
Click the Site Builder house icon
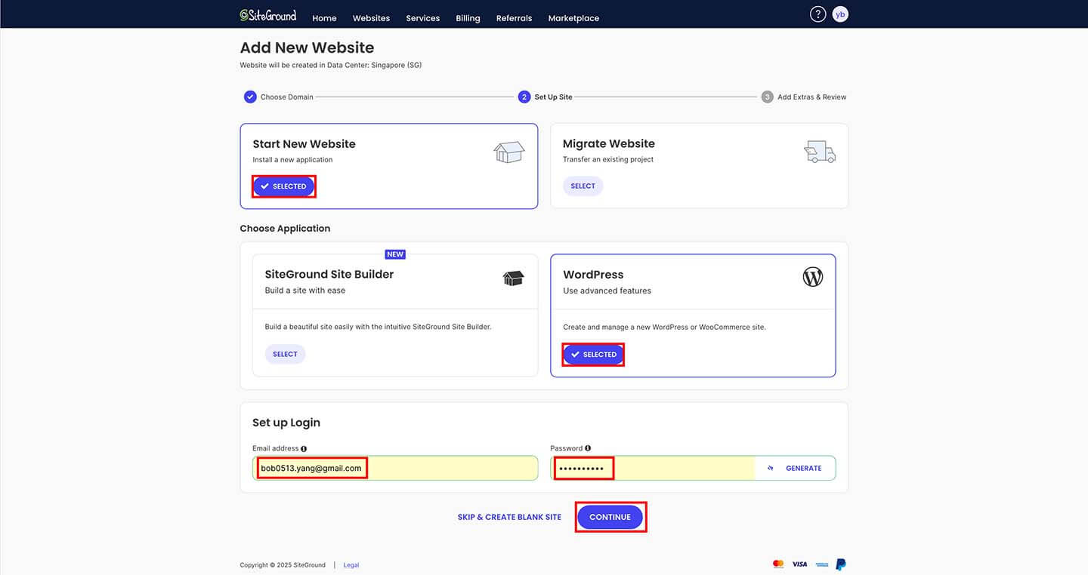[513, 278]
